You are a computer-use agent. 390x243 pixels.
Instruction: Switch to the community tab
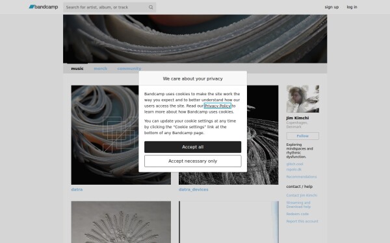pos(129,69)
